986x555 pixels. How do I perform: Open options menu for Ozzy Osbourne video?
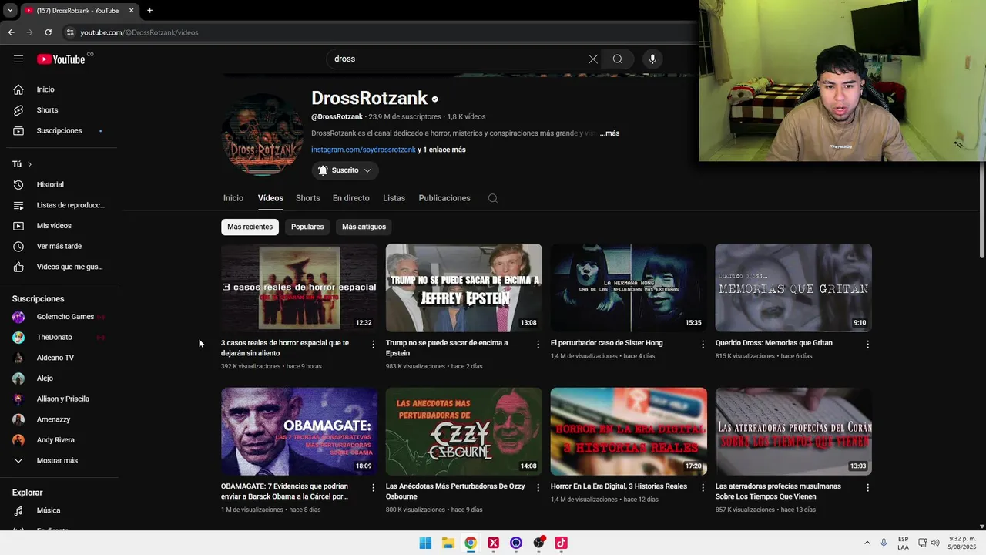(538, 487)
